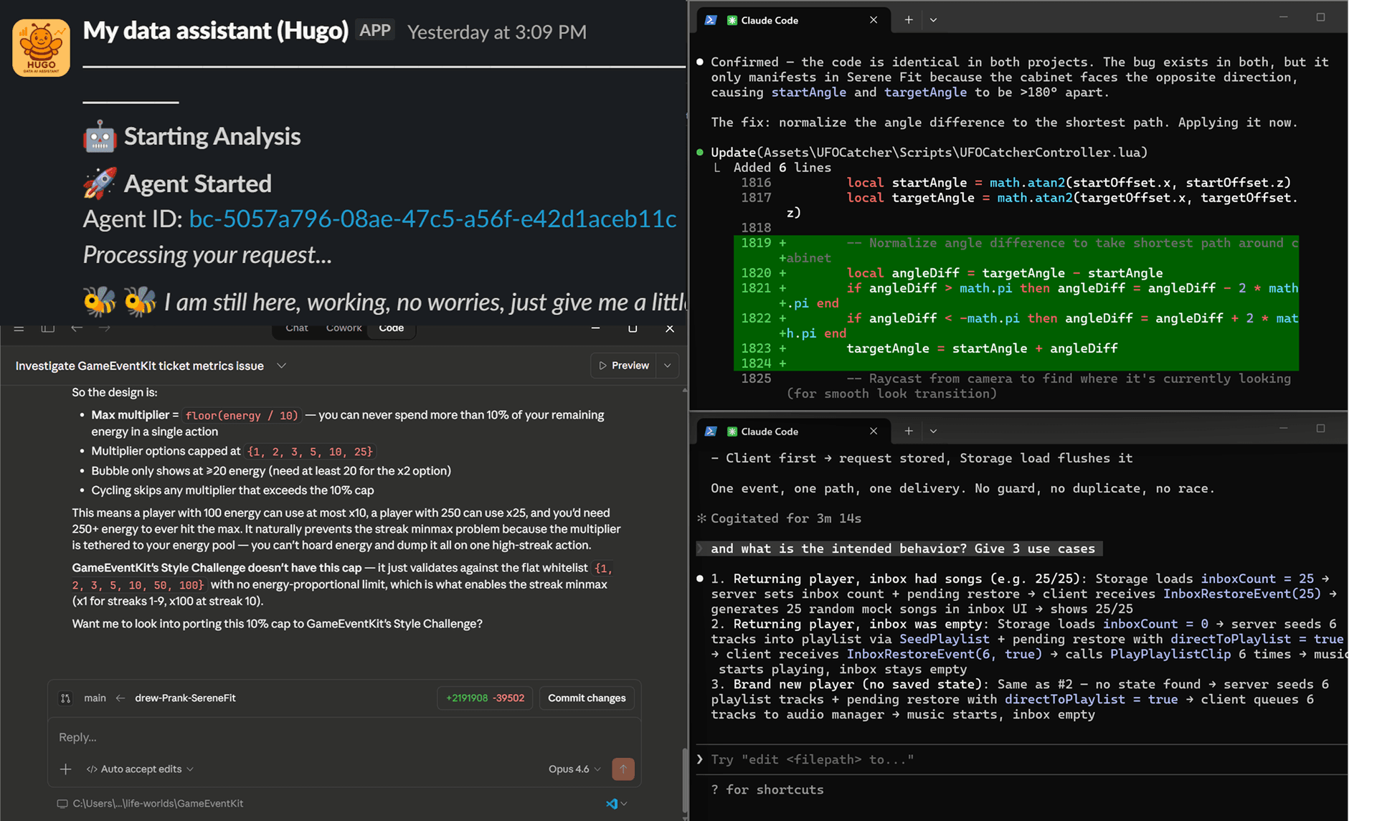The image size is (1377, 821).
Task: Toggle Auto accept edits
Action: coord(140,769)
